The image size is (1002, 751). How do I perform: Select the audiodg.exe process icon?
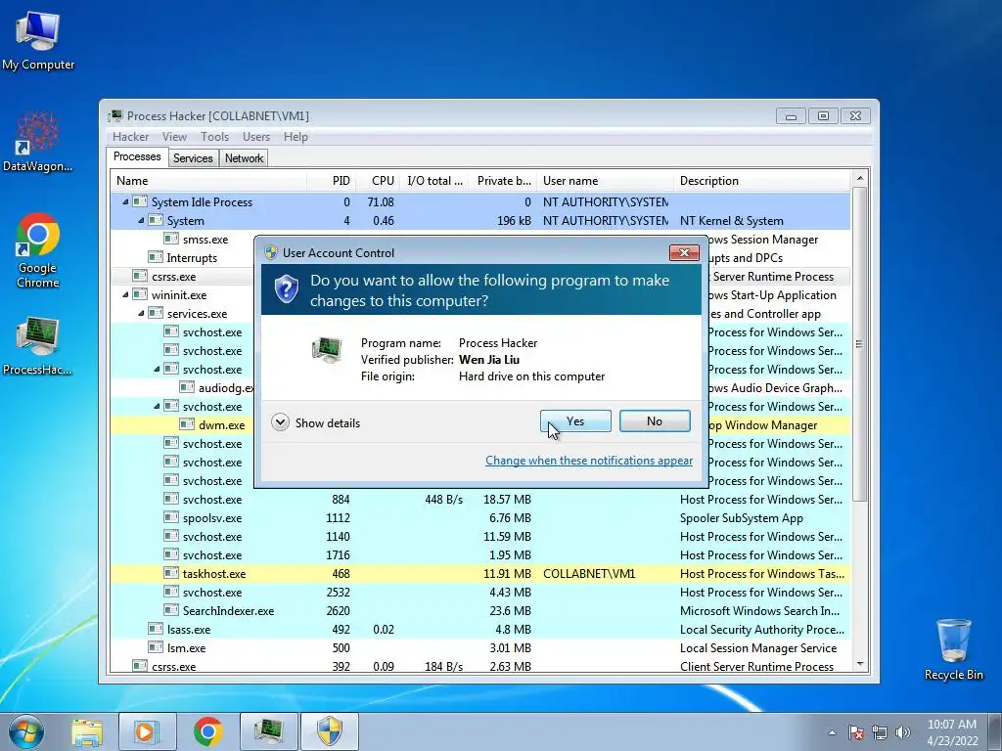187,387
